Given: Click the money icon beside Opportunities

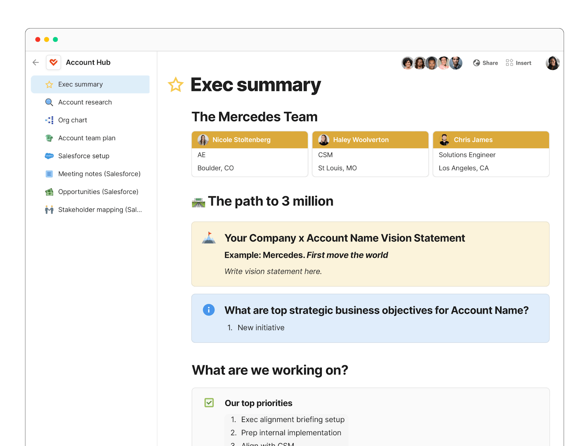Looking at the screenshot, I should tap(49, 191).
